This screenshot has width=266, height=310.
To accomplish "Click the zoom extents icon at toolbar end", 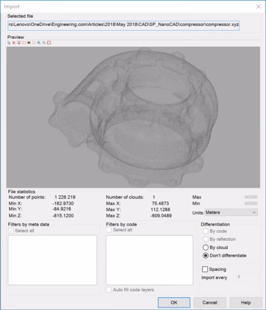I will (49, 43).
